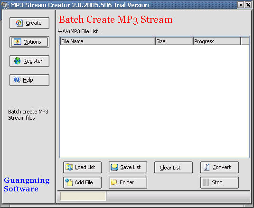Close the MP3 Stream Creator window
Image resolution: width=254 pixels, height=208 pixels.
point(248,5)
